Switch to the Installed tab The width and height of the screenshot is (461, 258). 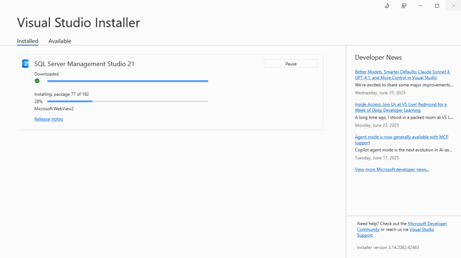[27, 41]
